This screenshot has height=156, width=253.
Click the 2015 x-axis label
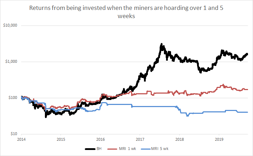(x=61, y=139)
